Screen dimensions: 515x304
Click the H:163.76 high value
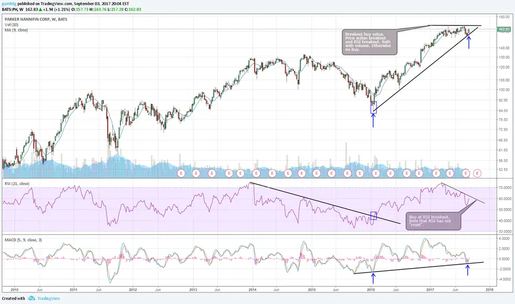coord(98,9)
